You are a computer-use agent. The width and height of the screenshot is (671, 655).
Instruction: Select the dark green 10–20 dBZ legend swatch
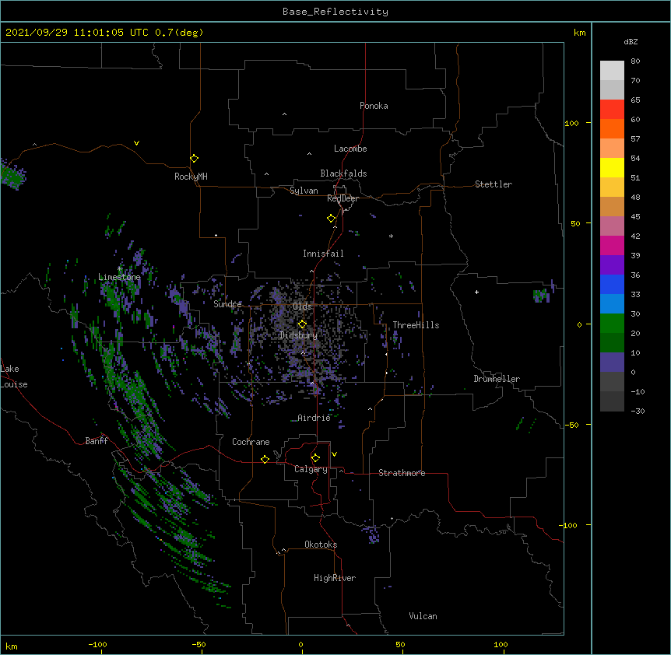click(x=612, y=343)
